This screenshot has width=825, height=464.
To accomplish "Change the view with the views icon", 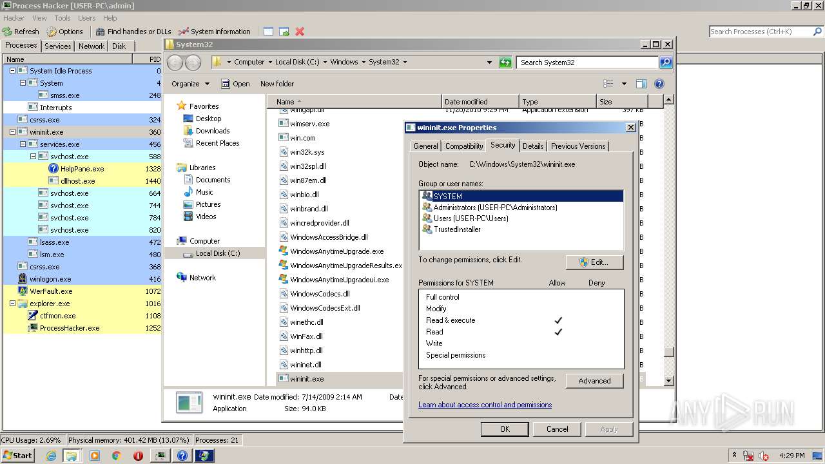I will click(608, 84).
